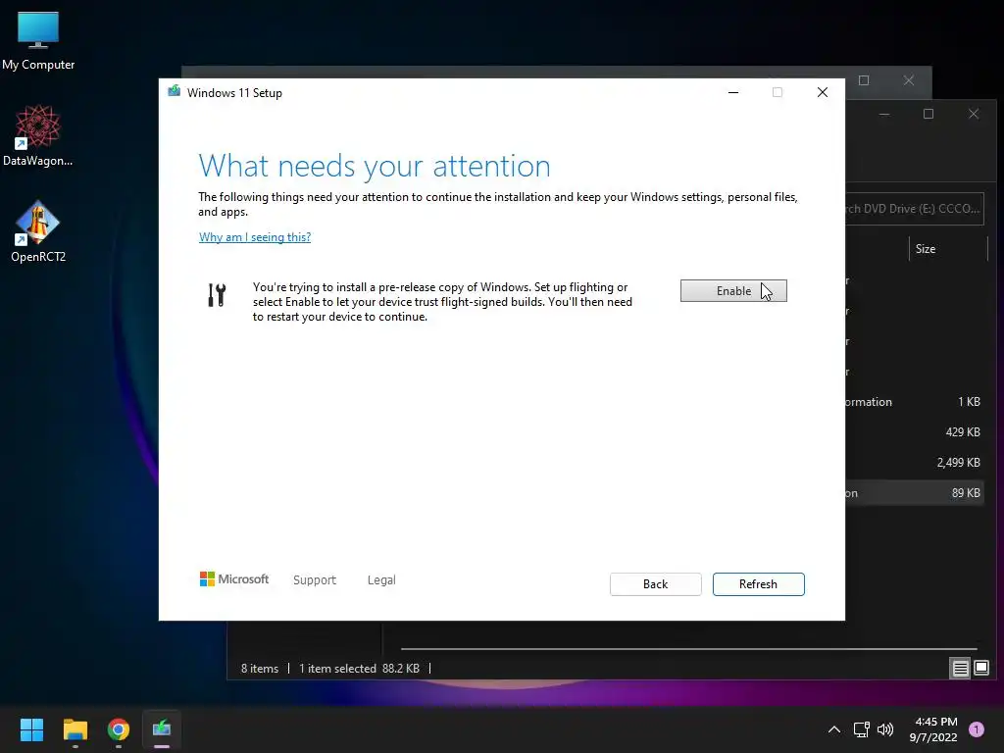
Task: Click the DVD Drive search box in Explorer
Action: point(914,208)
